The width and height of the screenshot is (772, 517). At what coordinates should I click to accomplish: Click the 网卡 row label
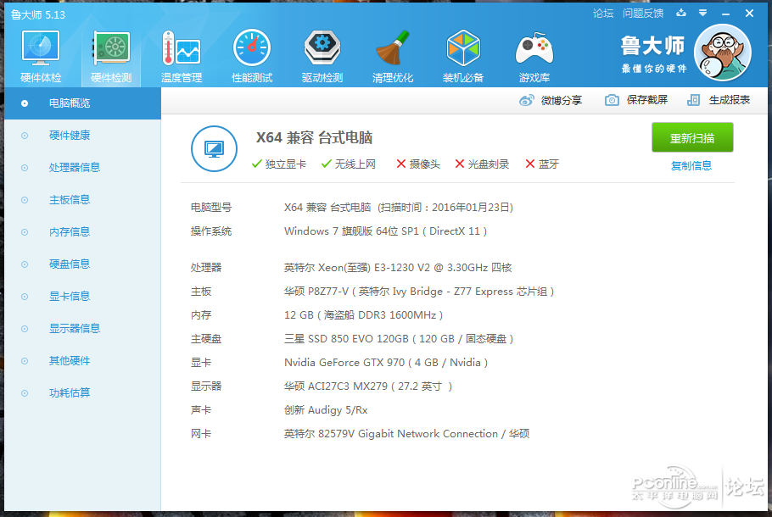[201, 434]
